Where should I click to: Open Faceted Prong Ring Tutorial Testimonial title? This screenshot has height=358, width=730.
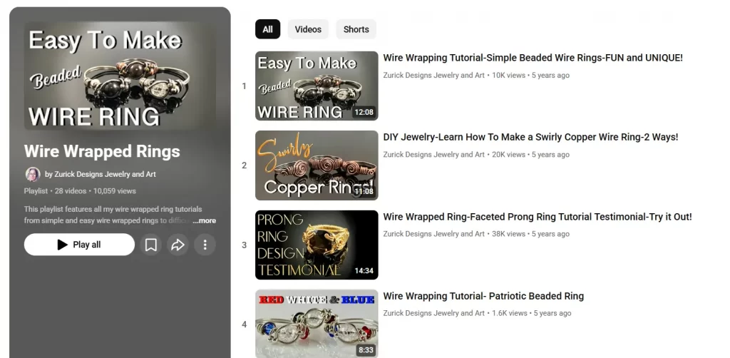537,217
